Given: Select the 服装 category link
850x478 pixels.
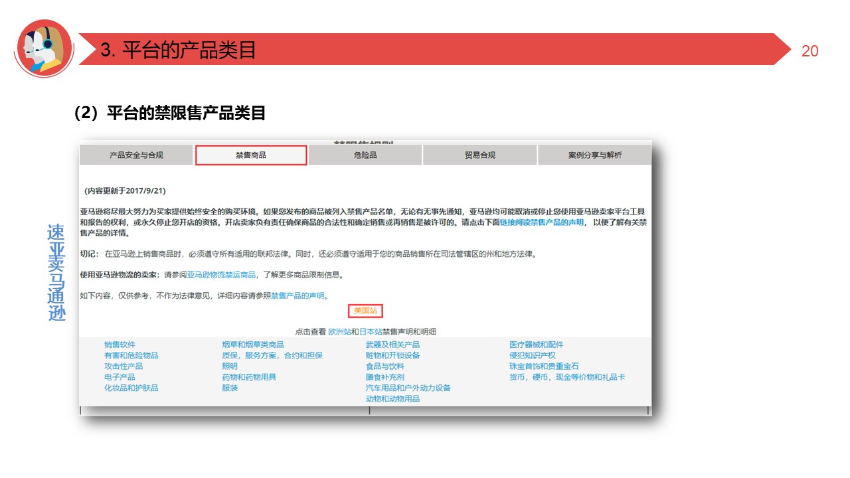Looking at the screenshot, I should click(x=230, y=388).
